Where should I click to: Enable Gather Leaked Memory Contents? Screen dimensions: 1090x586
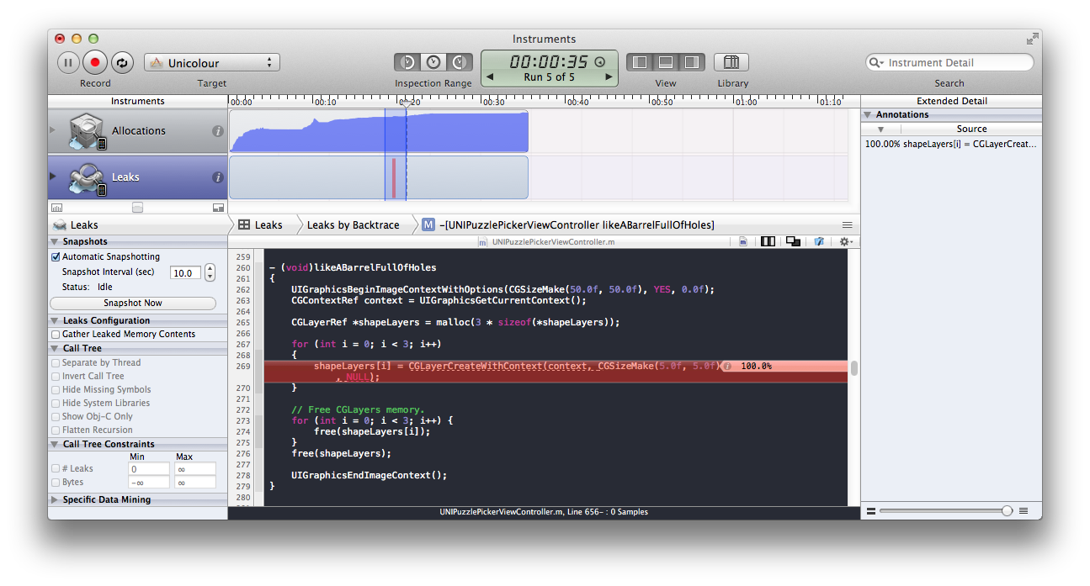click(56, 335)
